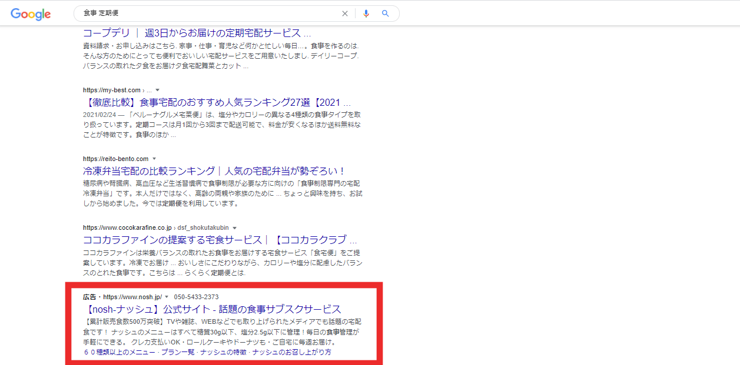Open the ココカラファインの提案する宅食サービス result
740x365 pixels.
click(220, 240)
